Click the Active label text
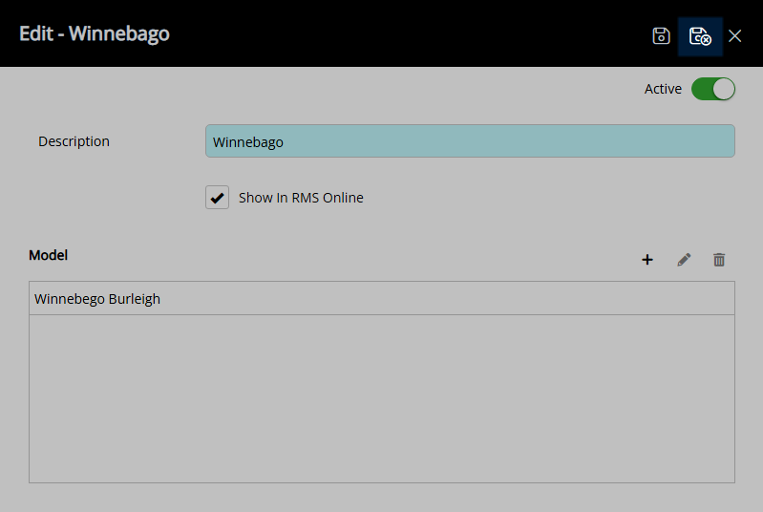The image size is (763, 512). click(x=663, y=89)
